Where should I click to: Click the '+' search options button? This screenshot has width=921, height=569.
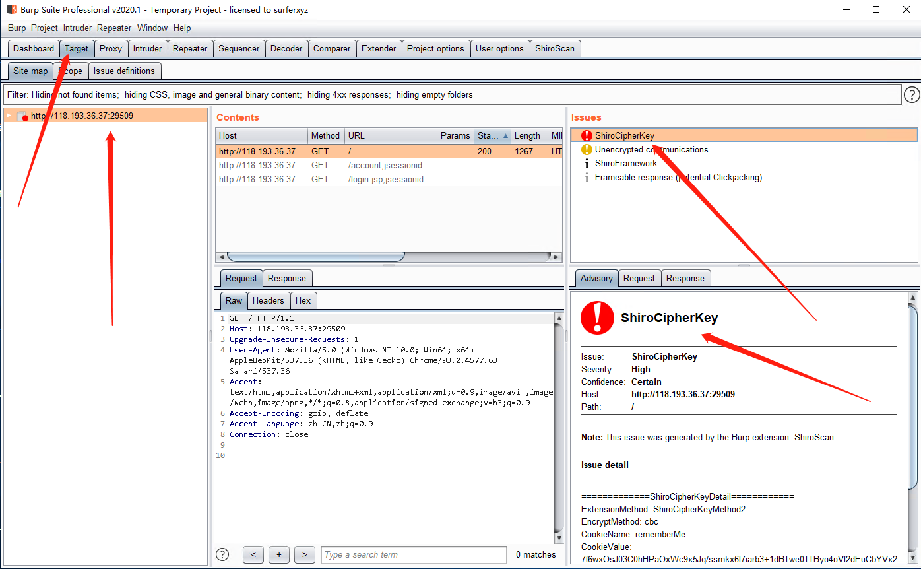[x=279, y=554]
